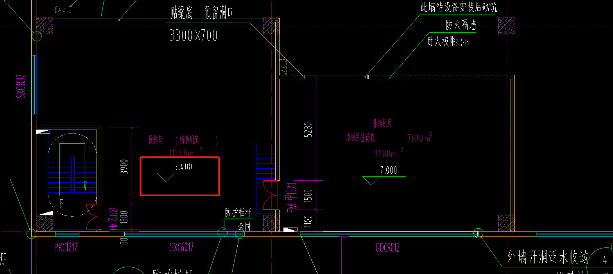This screenshot has width=613, height=274.
Task: Select the "排烟机房" room name
Action: click(382, 124)
